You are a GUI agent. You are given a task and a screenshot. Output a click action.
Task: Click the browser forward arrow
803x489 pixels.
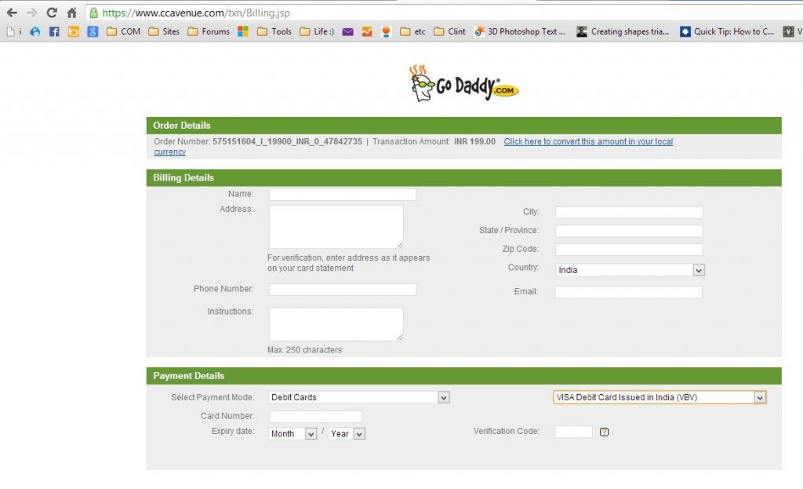pos(31,13)
